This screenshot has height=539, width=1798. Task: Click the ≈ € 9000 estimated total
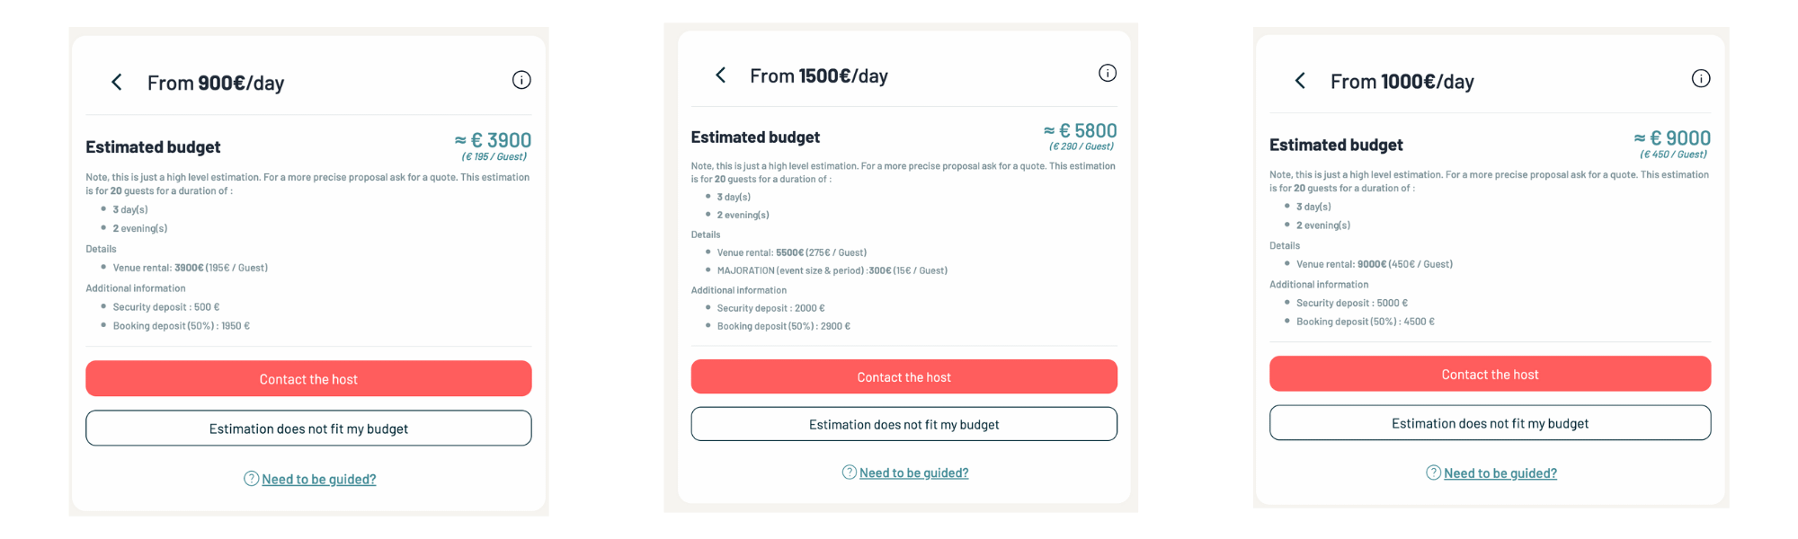click(x=1672, y=138)
